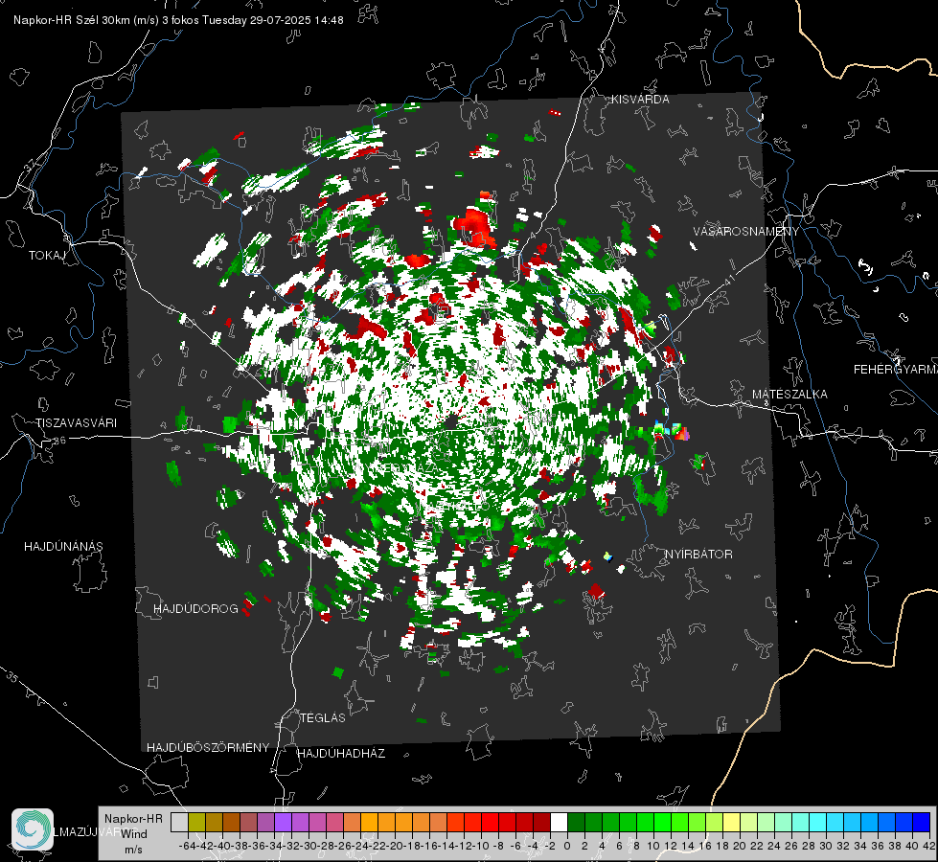Viewport: 938px width, 862px height.
Task: Click the -64 value on the scale
Action: pos(187,846)
